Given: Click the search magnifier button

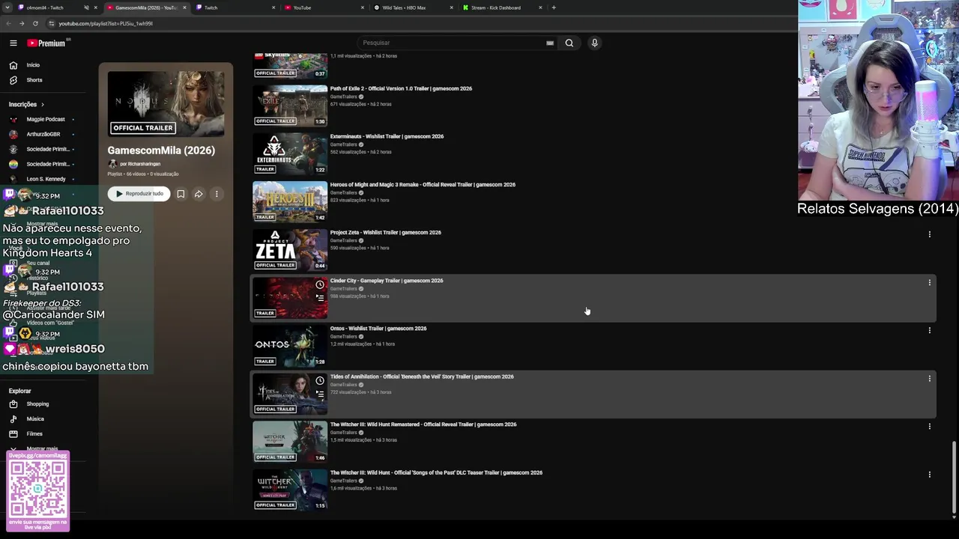Looking at the screenshot, I should [x=569, y=43].
